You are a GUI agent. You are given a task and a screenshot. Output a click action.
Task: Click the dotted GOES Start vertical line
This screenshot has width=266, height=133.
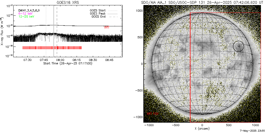coord(46,31)
